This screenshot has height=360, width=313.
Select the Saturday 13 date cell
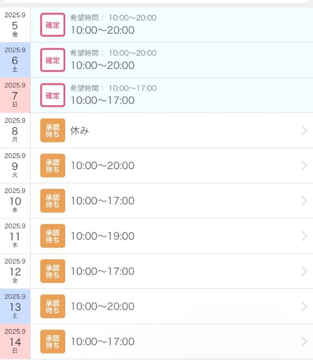click(15, 306)
